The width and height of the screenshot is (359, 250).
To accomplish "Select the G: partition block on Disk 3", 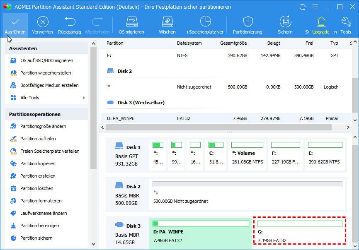I will pos(299,231).
